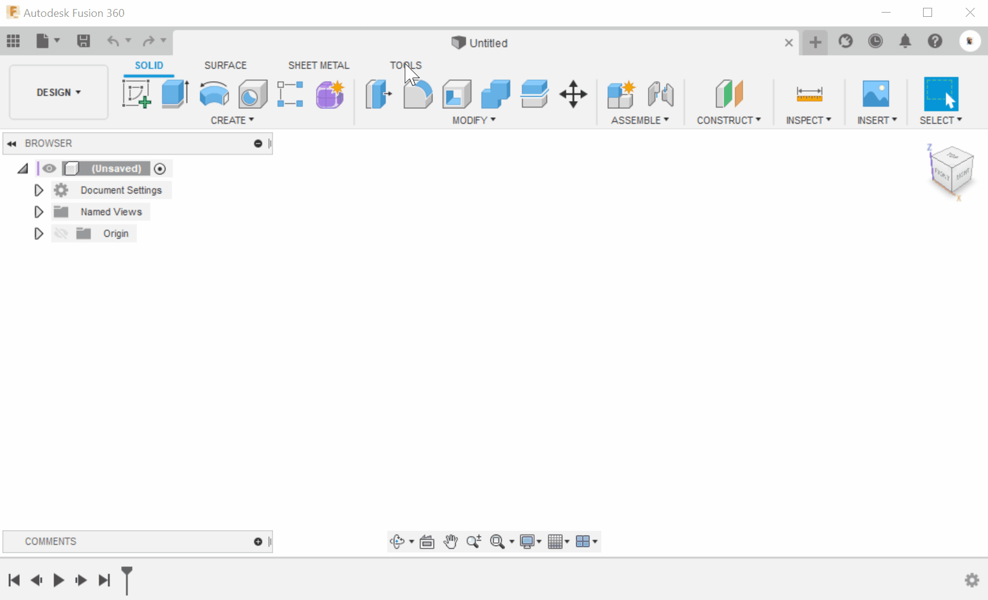Open timeline settings gear
The image size is (988, 600).
click(x=972, y=580)
